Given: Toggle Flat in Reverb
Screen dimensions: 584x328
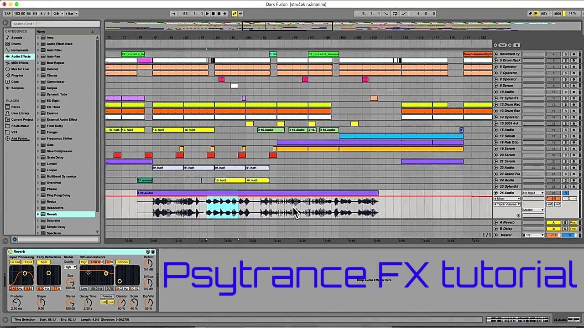Looking at the screenshot, I should pos(103,302).
